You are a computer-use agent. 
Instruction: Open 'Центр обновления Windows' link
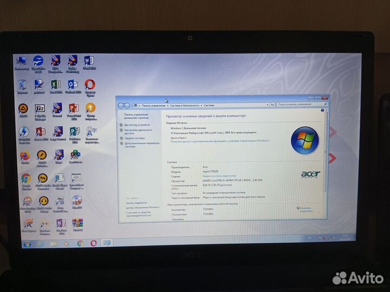(x=142, y=207)
